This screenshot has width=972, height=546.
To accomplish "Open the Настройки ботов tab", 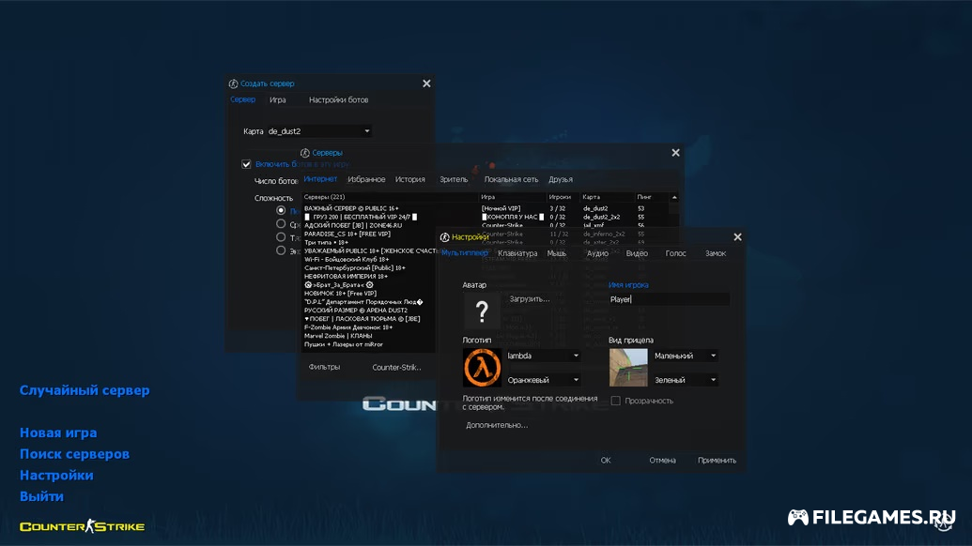I will pos(338,100).
